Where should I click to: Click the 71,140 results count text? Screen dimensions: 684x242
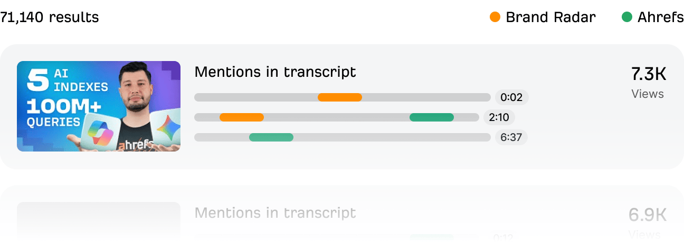pyautogui.click(x=49, y=17)
